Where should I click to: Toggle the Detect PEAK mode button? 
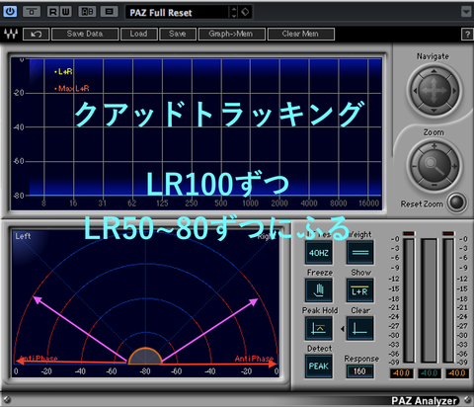pos(318,366)
